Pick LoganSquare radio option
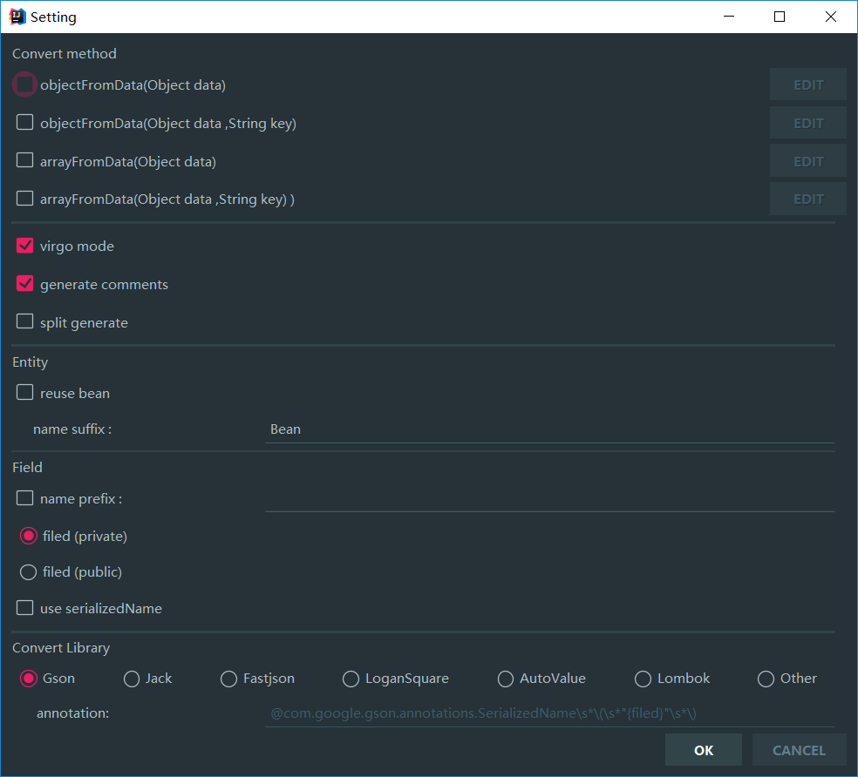 pyautogui.click(x=351, y=679)
